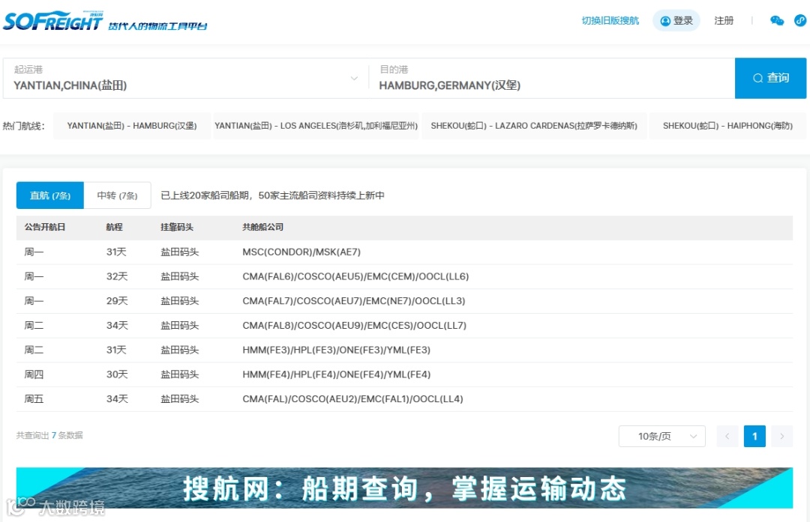Click the 登录 login button
Image resolution: width=810 pixels, height=522 pixels.
[676, 20]
